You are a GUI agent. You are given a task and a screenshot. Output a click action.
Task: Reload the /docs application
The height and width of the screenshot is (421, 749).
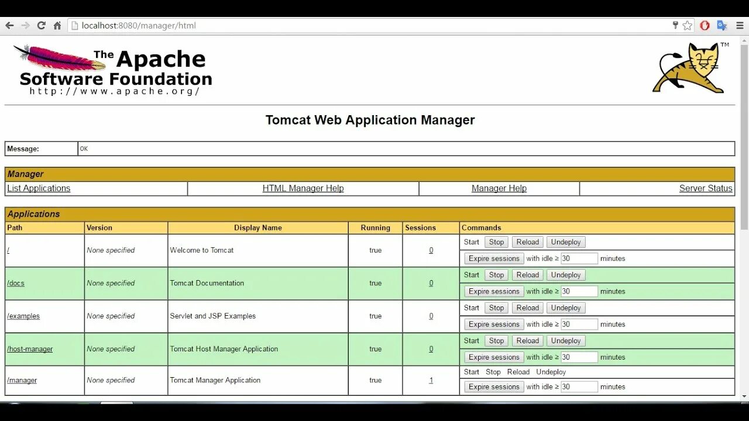(527, 275)
